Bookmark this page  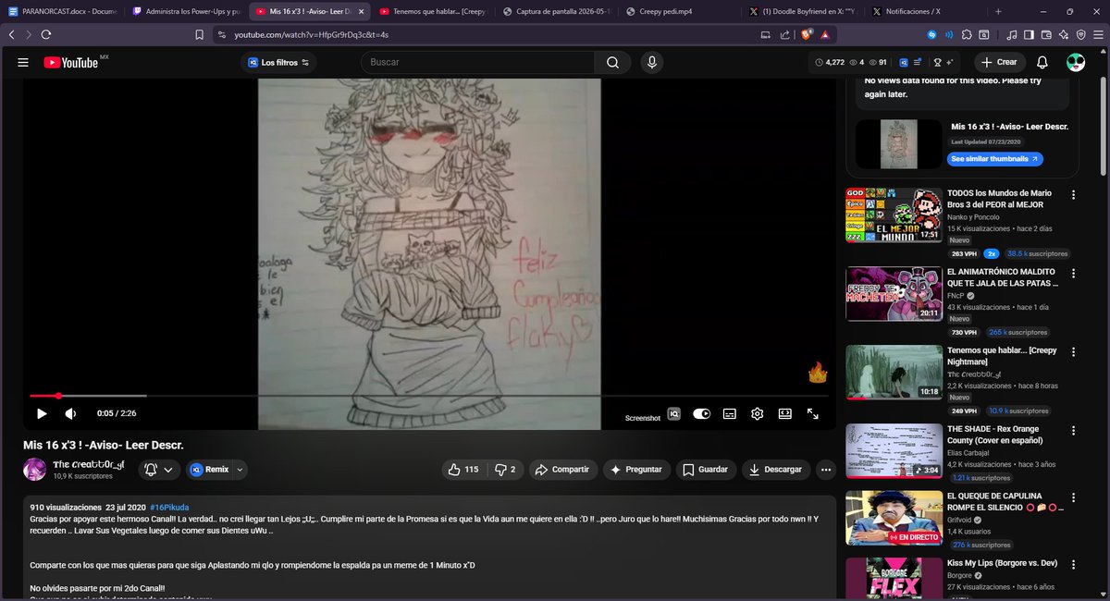point(199,34)
